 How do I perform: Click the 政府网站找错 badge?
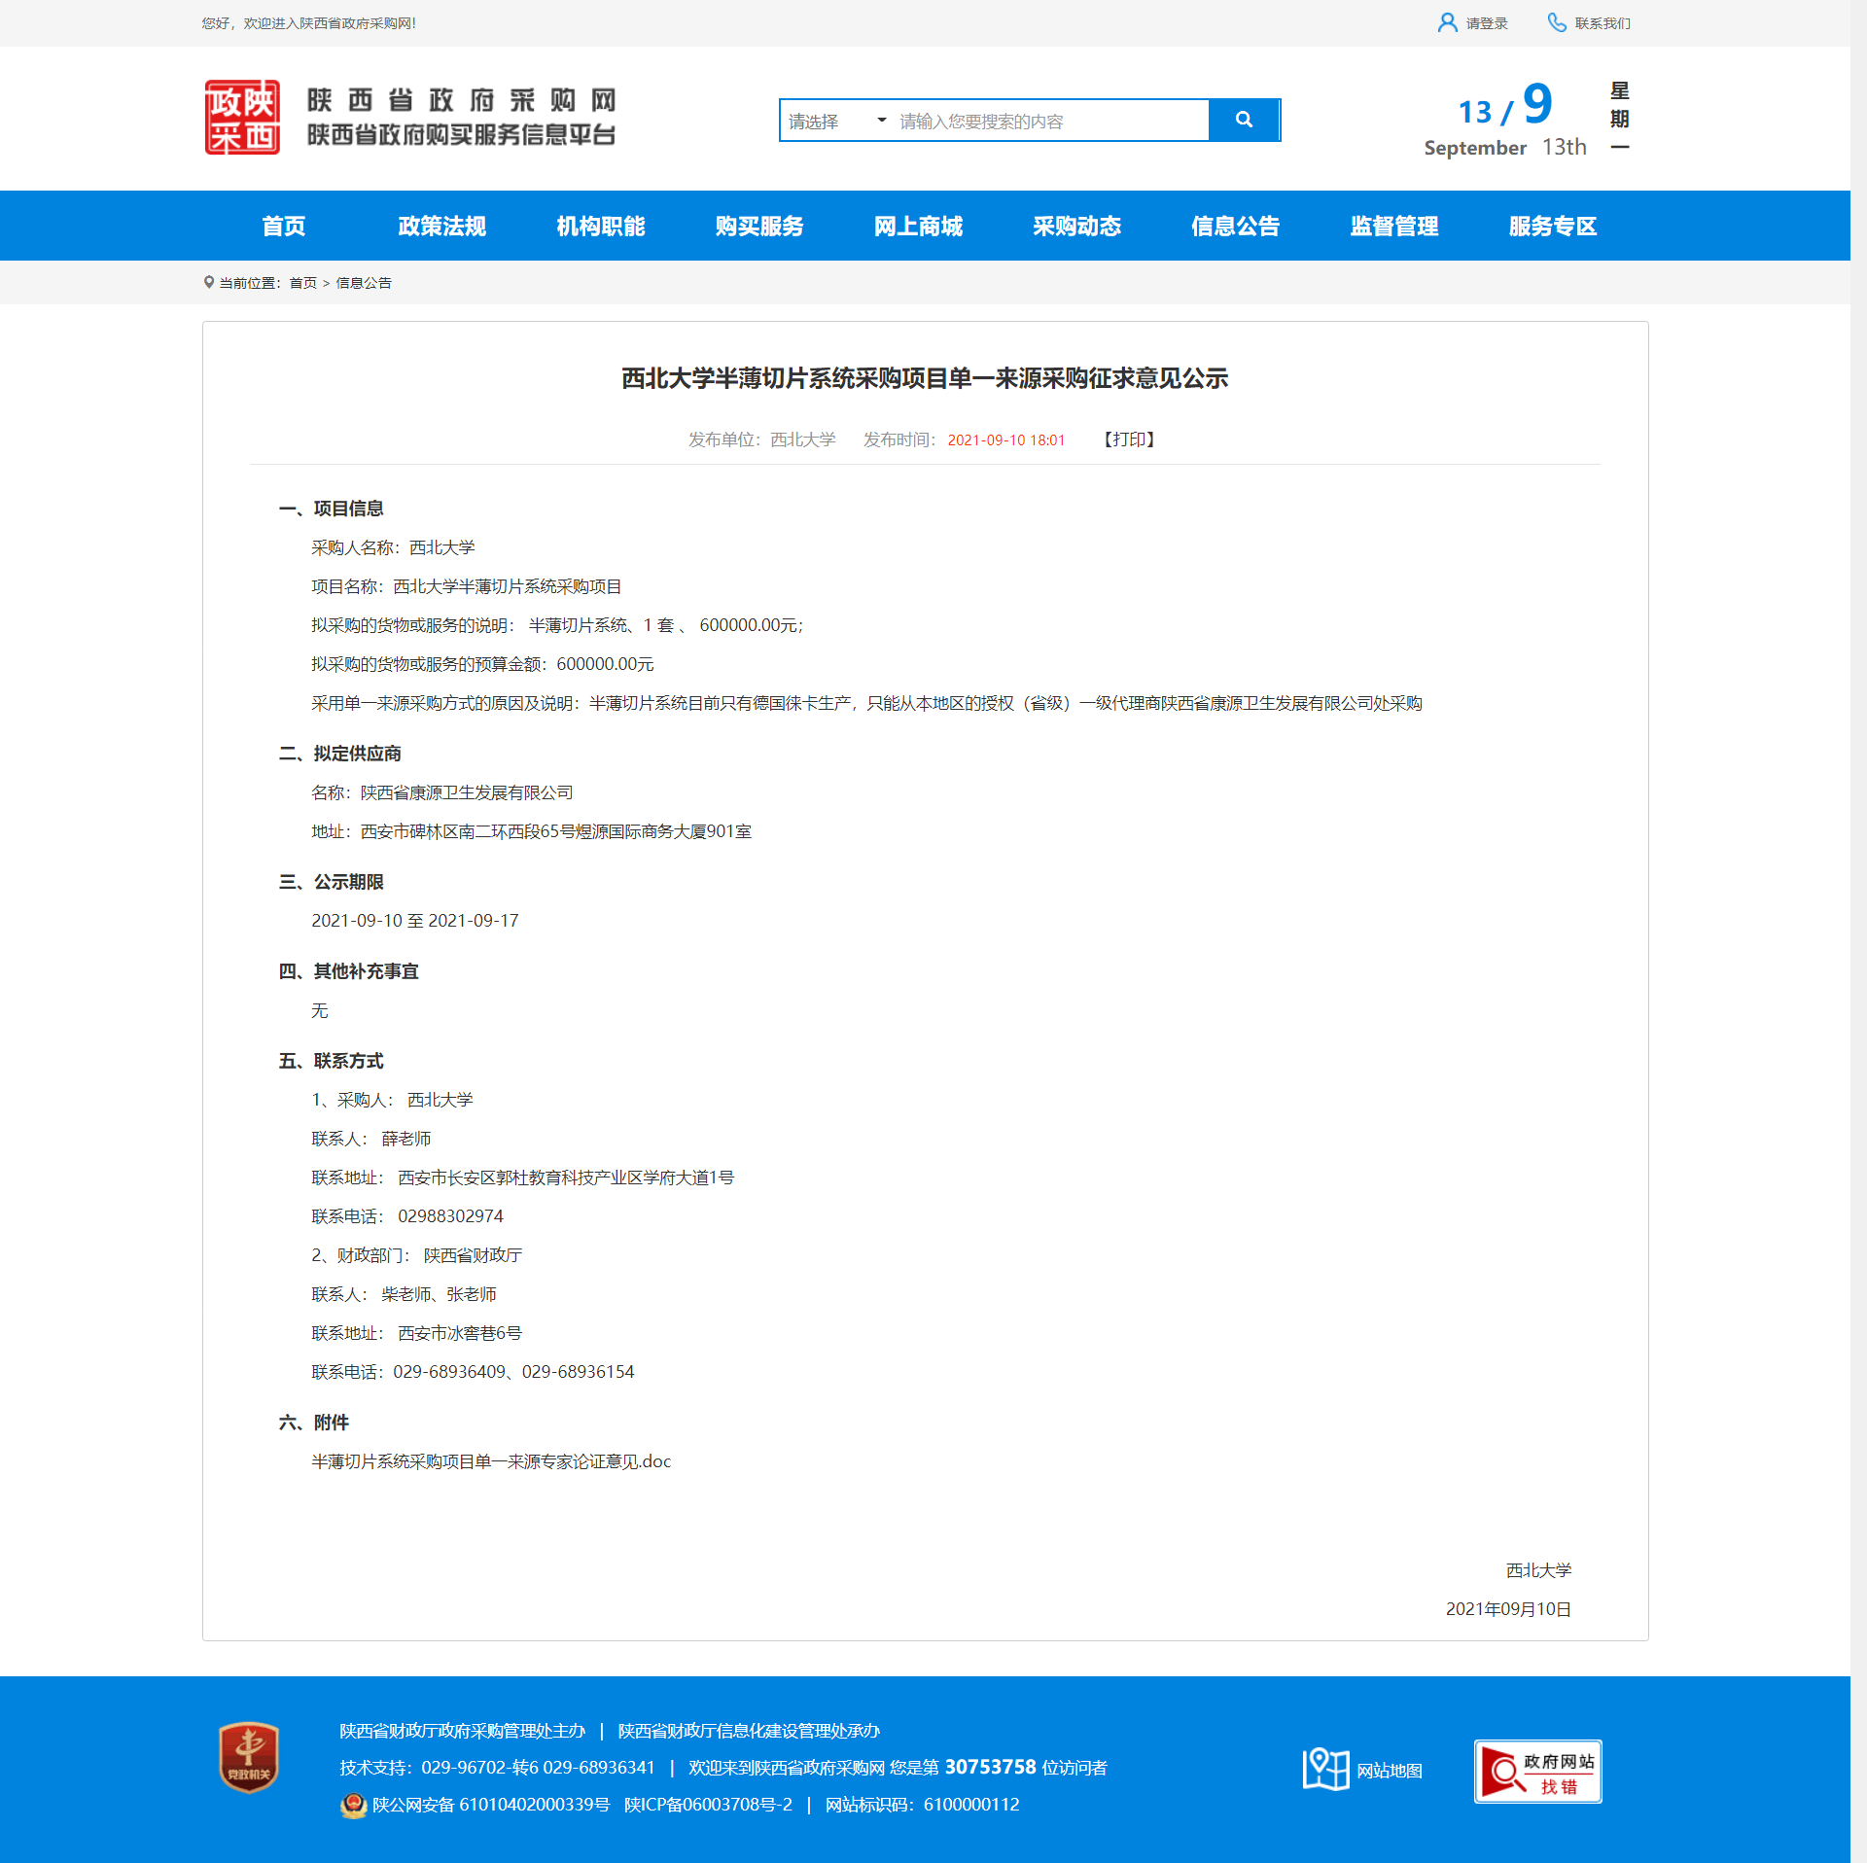tap(1536, 1771)
